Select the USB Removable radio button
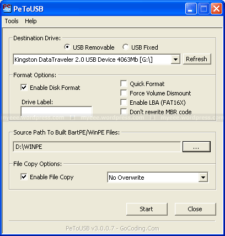 pyautogui.click(x=67, y=47)
